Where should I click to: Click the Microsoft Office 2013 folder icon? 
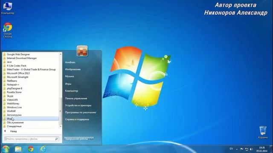(x=5, y=73)
